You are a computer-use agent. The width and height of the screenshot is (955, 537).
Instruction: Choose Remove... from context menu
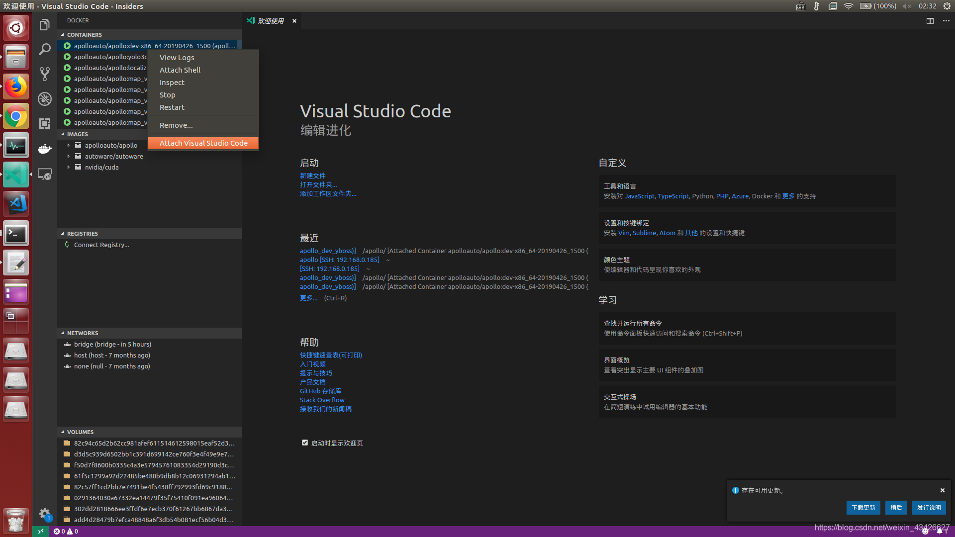pyautogui.click(x=203, y=125)
